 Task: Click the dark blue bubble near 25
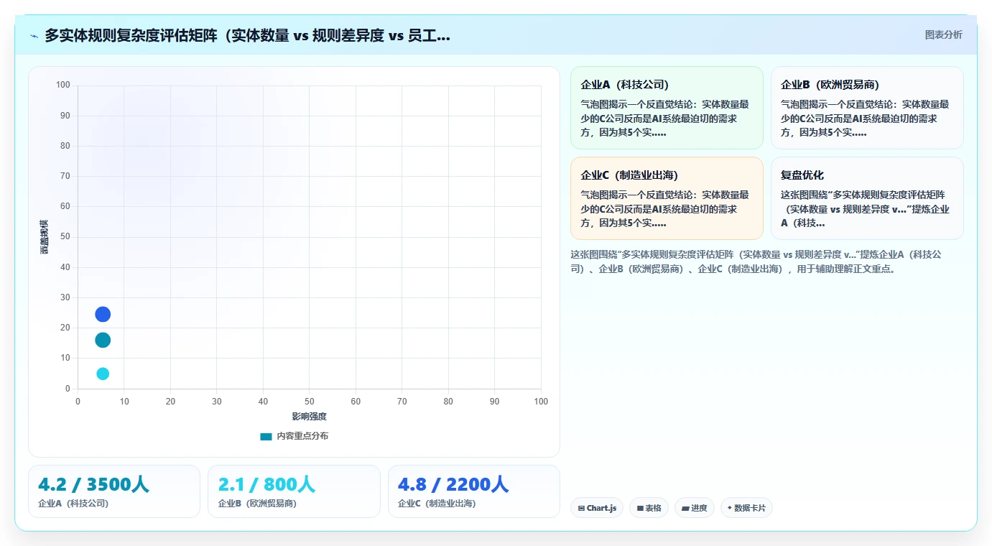point(103,314)
